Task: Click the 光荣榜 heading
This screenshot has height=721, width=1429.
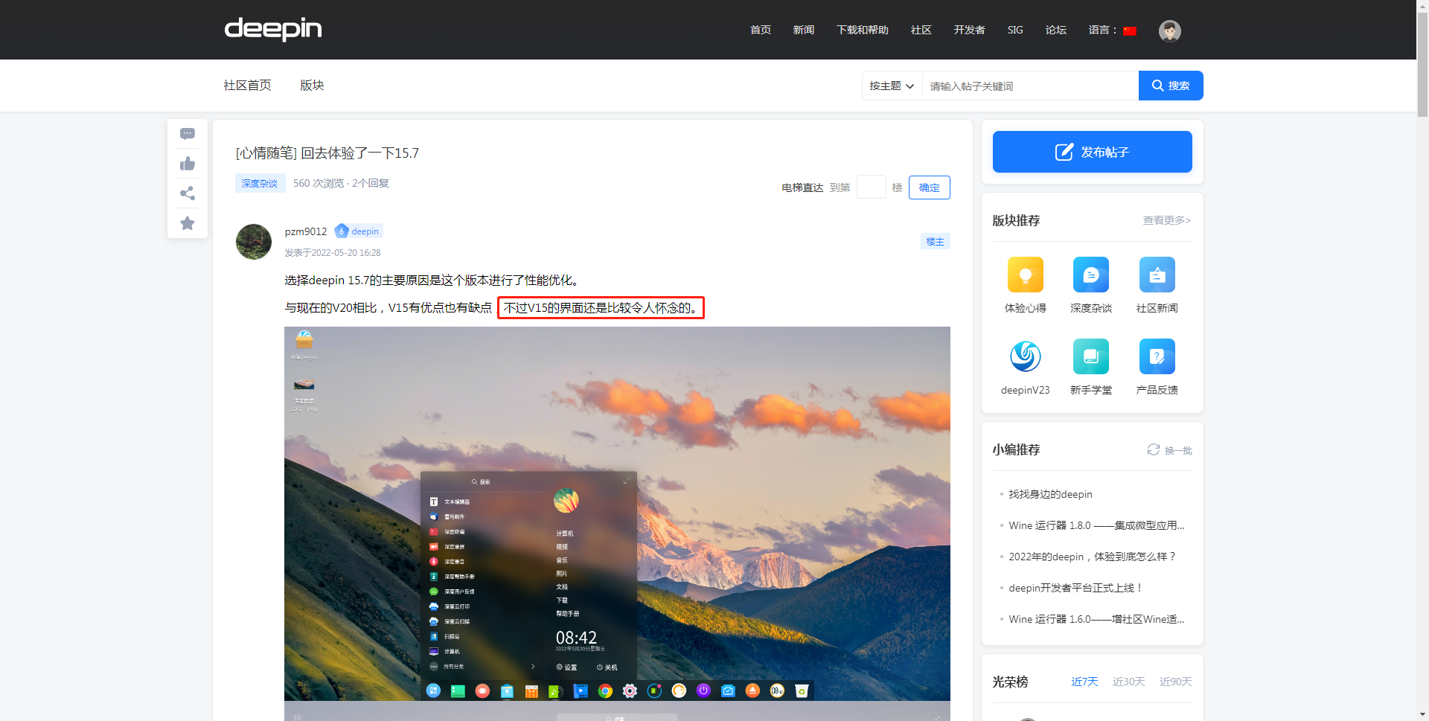Action: 1010,682
